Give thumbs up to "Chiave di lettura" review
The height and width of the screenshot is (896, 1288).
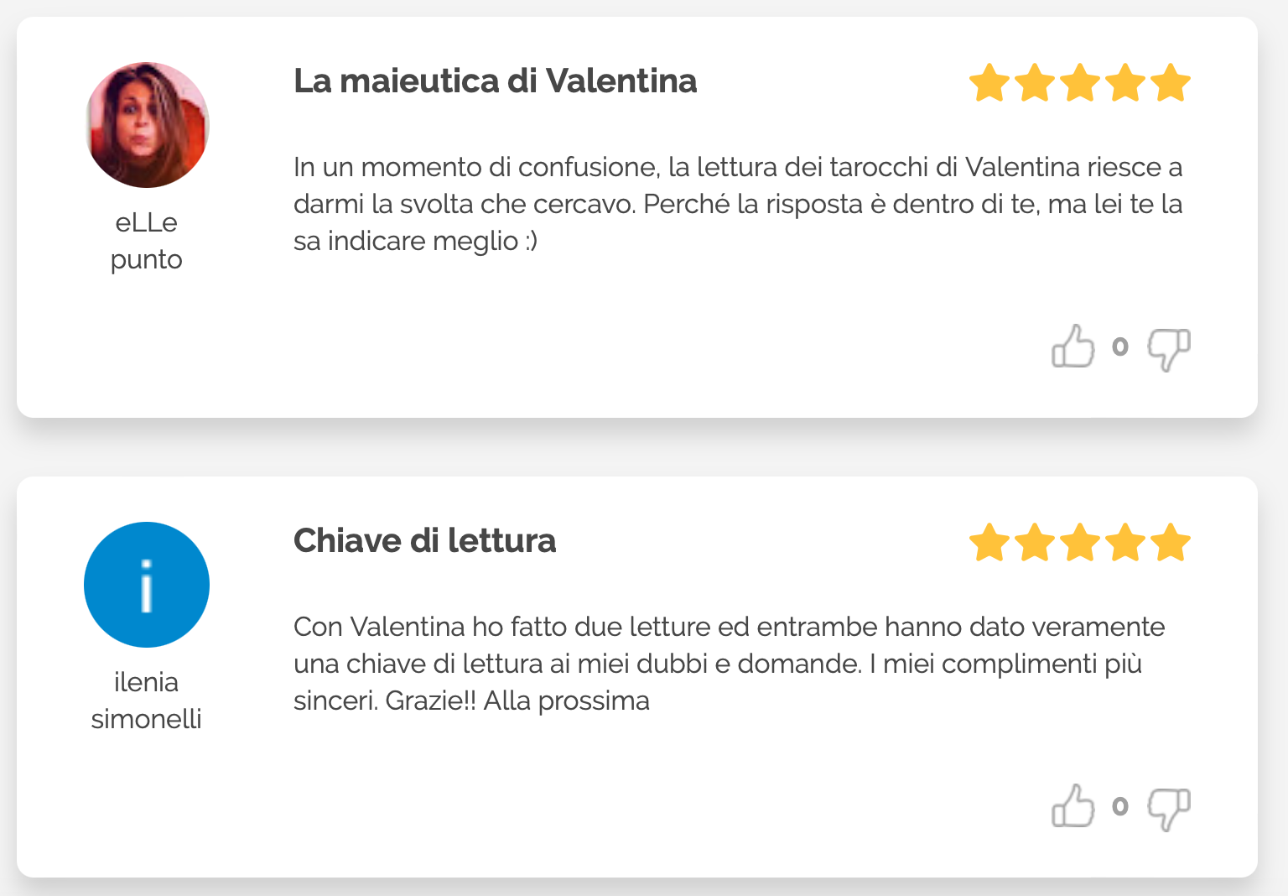tap(1072, 806)
